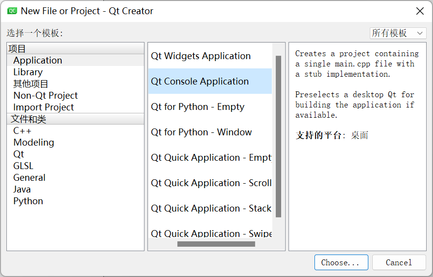Select Qt Quick Application - Scroll template
The image size is (433, 277).
point(210,183)
